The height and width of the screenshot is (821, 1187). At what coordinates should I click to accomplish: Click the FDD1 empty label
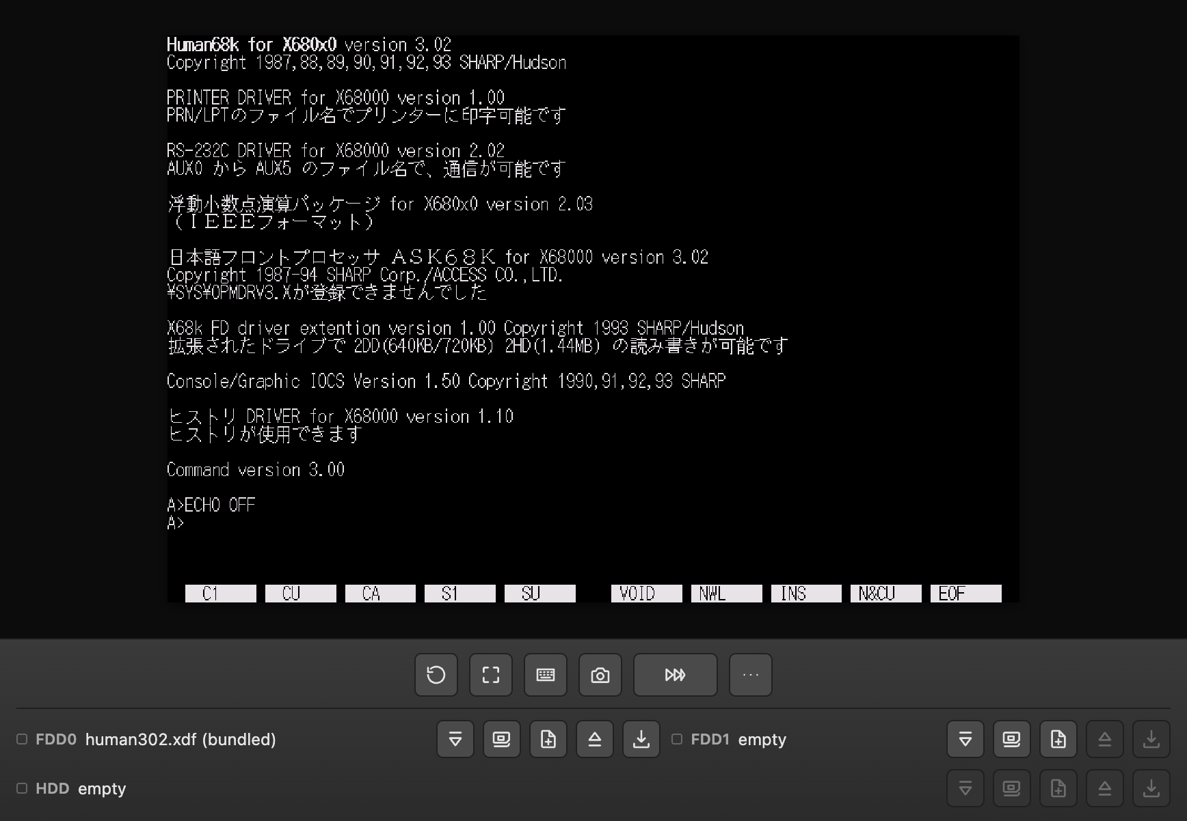(762, 739)
